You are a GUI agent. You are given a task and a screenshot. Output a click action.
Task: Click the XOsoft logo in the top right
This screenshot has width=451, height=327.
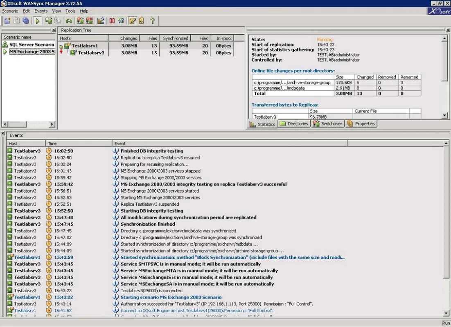click(x=439, y=11)
